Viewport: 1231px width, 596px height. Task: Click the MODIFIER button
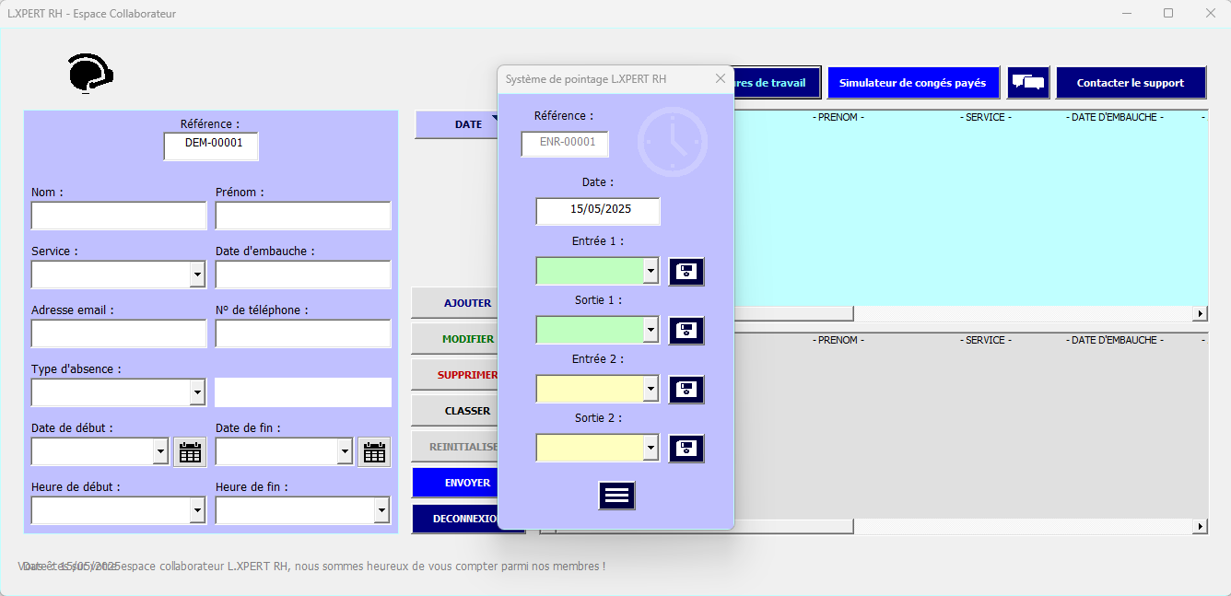pyautogui.click(x=455, y=339)
